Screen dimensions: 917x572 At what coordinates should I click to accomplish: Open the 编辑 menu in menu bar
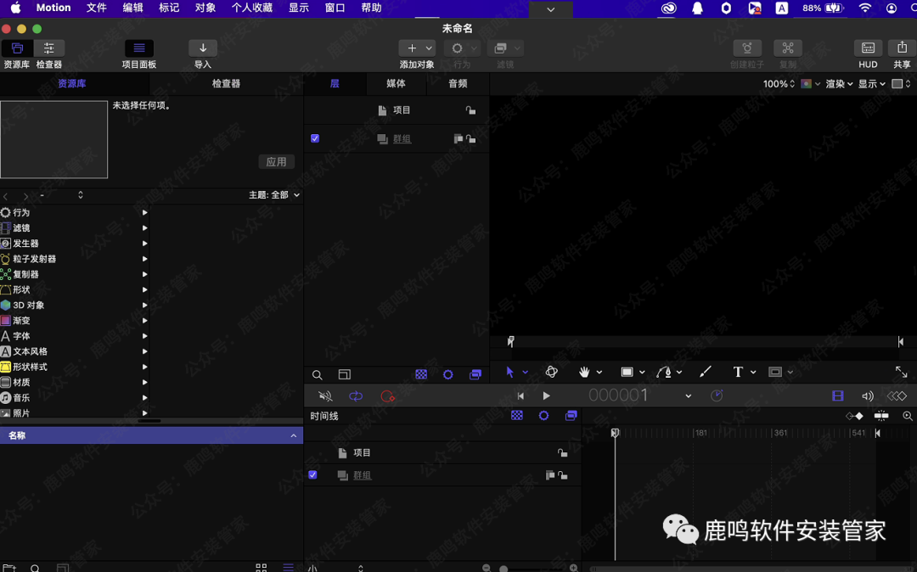[132, 8]
